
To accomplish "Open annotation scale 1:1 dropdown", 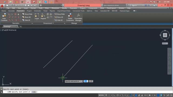I will click(146, 95).
